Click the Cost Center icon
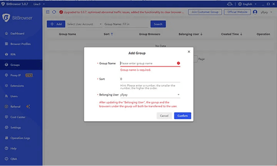This screenshot has height=166, width=277. click(x=6, y=117)
